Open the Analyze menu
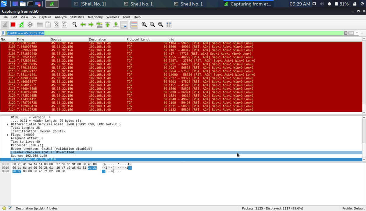This screenshot has height=211, width=366. click(x=61, y=17)
